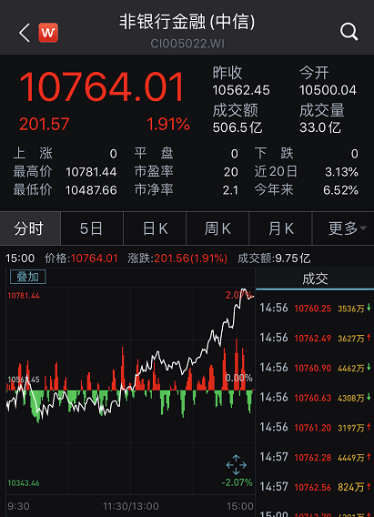Switch to the 5日 tab
This screenshot has width=374, height=517.
click(x=92, y=228)
